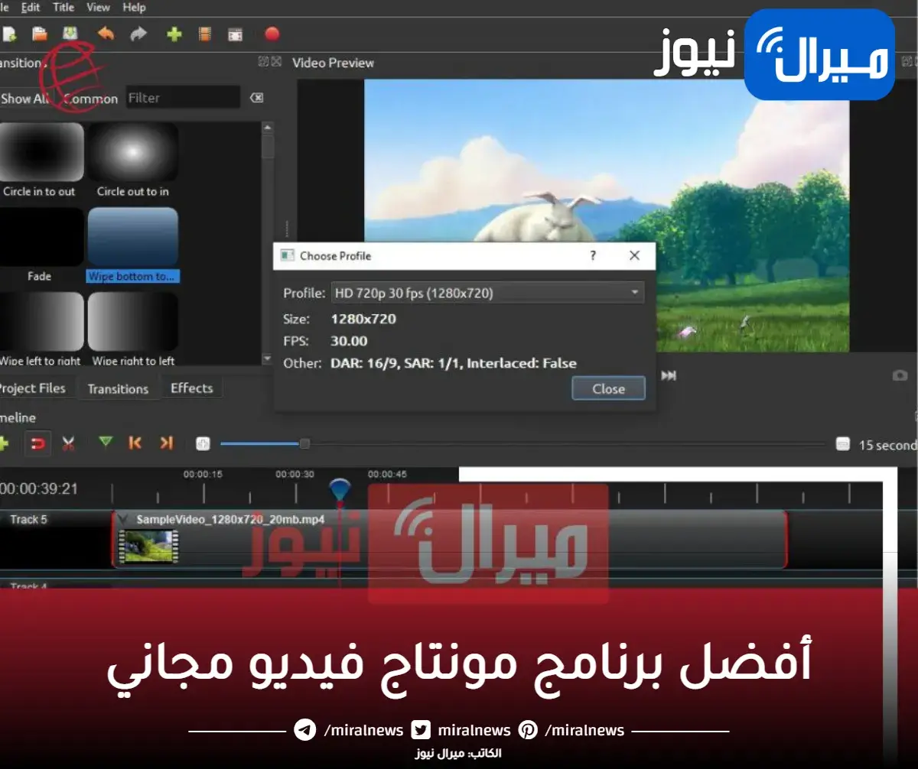Click the Video Preview panel title

[x=334, y=63]
